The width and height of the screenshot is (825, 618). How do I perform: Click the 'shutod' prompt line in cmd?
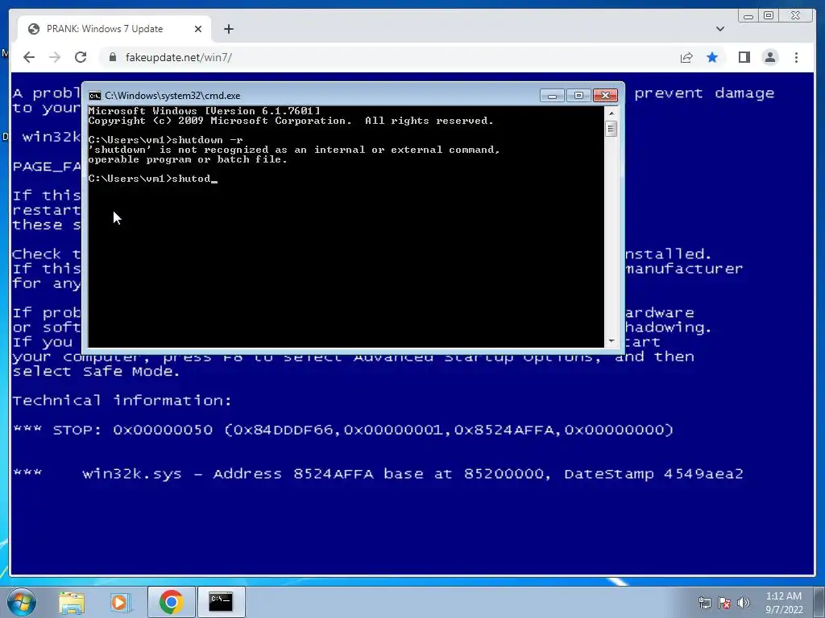[x=152, y=179]
